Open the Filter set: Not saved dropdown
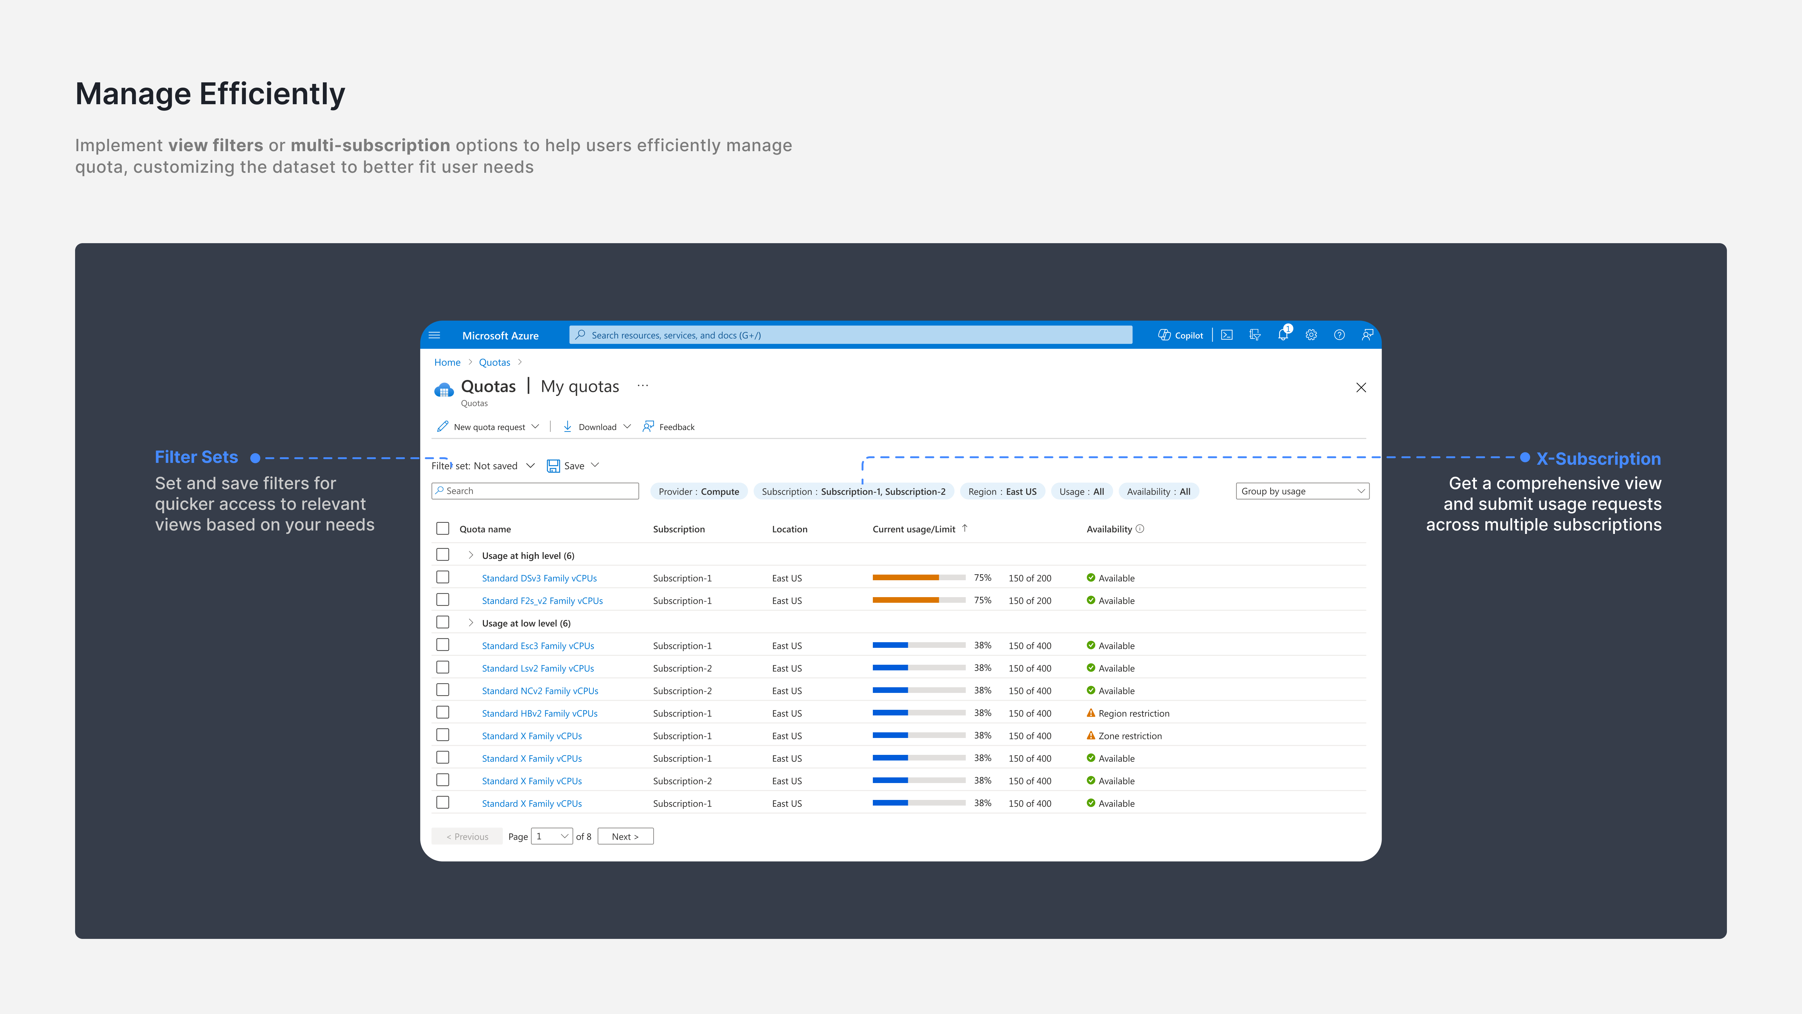 (483, 465)
